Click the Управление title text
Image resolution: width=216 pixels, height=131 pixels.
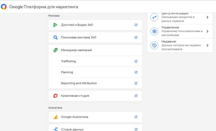coord(170,27)
